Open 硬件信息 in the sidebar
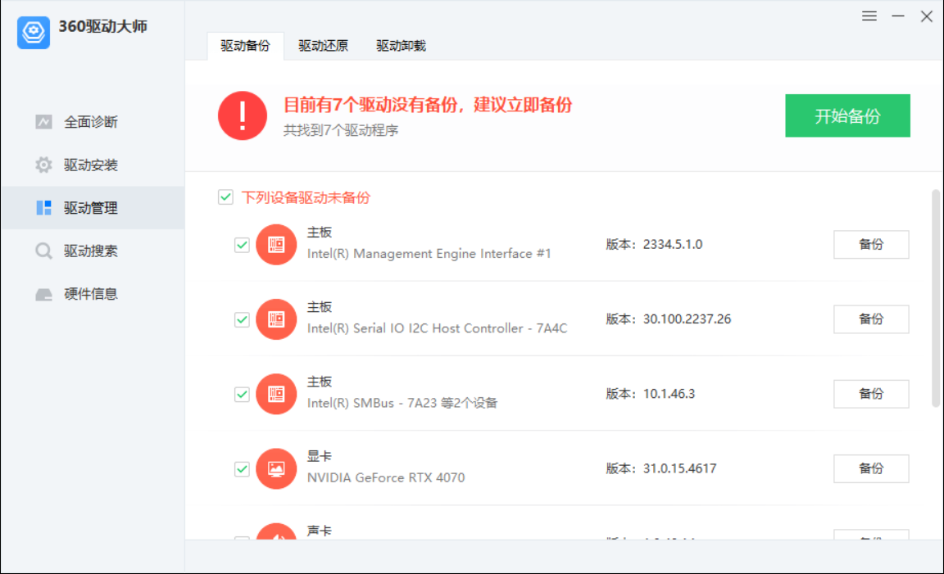Image resolution: width=944 pixels, height=574 pixels. tap(93, 294)
